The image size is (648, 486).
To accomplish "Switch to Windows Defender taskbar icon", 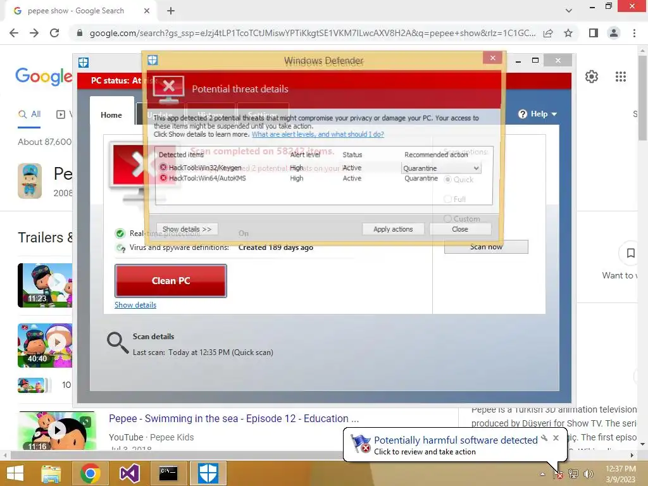I will coord(208,473).
